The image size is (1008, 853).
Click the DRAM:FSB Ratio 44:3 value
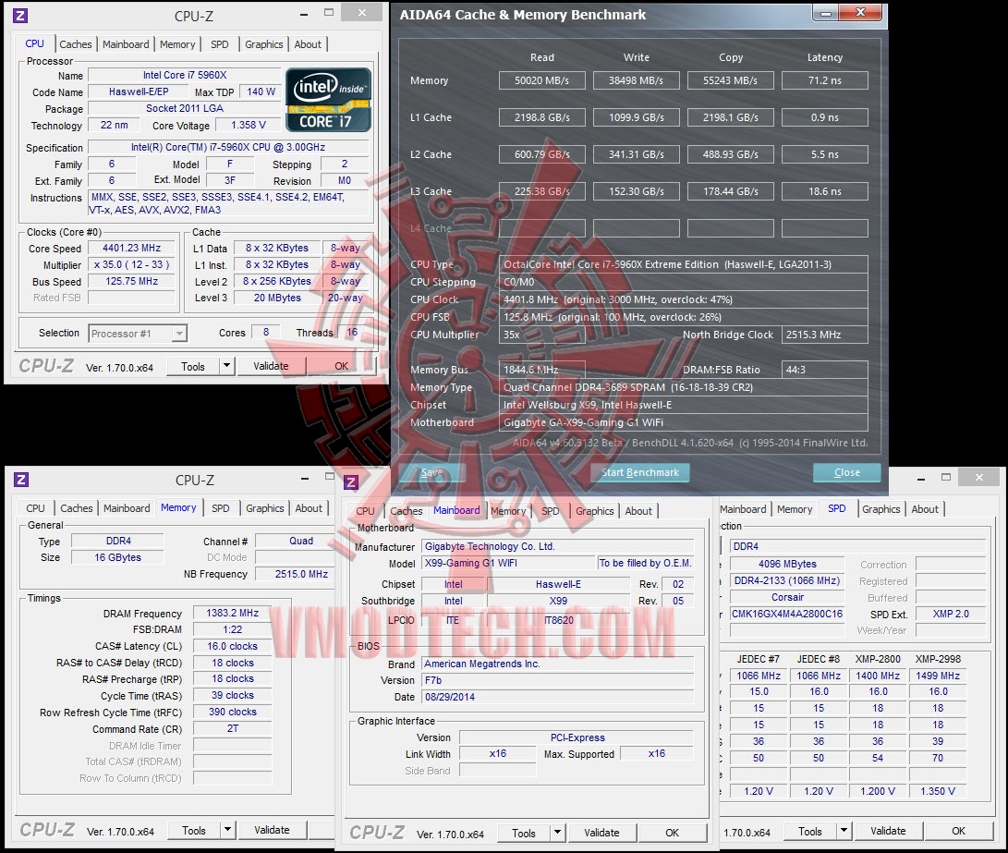[x=825, y=370]
